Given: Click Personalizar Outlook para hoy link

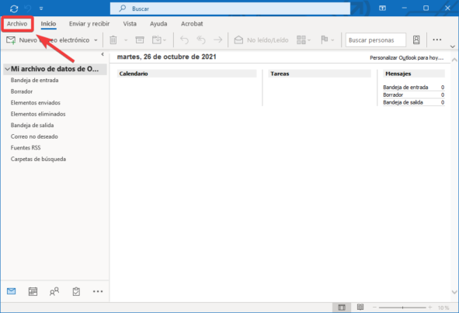Looking at the screenshot, I should [407, 58].
